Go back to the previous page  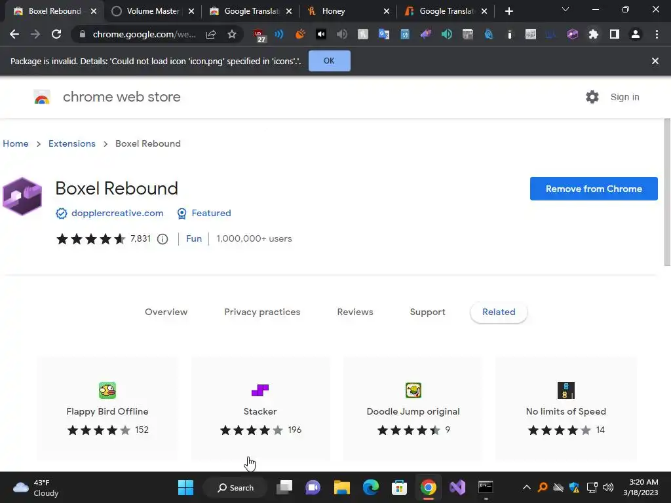[14, 34]
